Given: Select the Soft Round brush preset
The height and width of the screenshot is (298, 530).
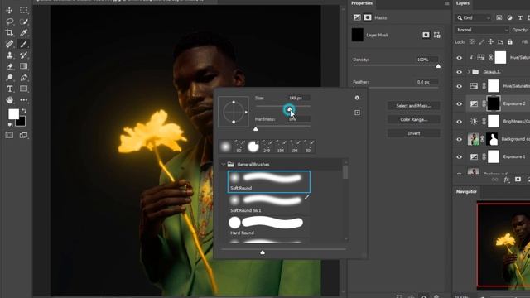Looking at the screenshot, I should click(x=268, y=182).
